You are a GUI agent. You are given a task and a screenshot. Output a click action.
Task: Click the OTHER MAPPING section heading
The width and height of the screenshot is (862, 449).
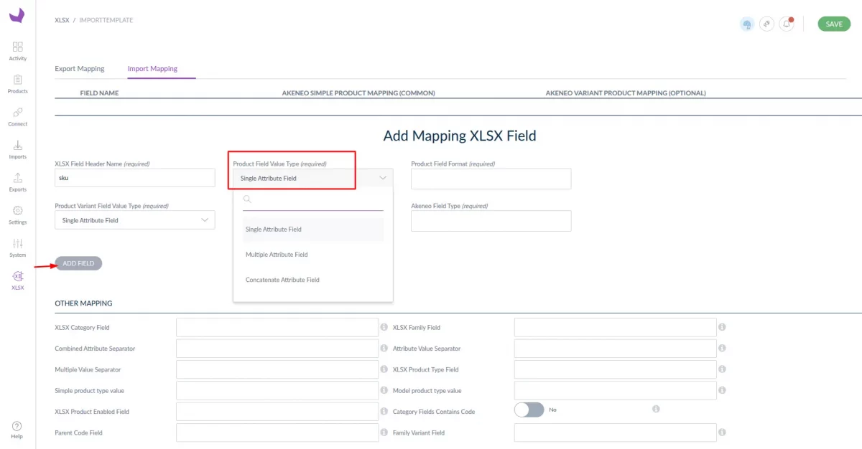coord(83,303)
